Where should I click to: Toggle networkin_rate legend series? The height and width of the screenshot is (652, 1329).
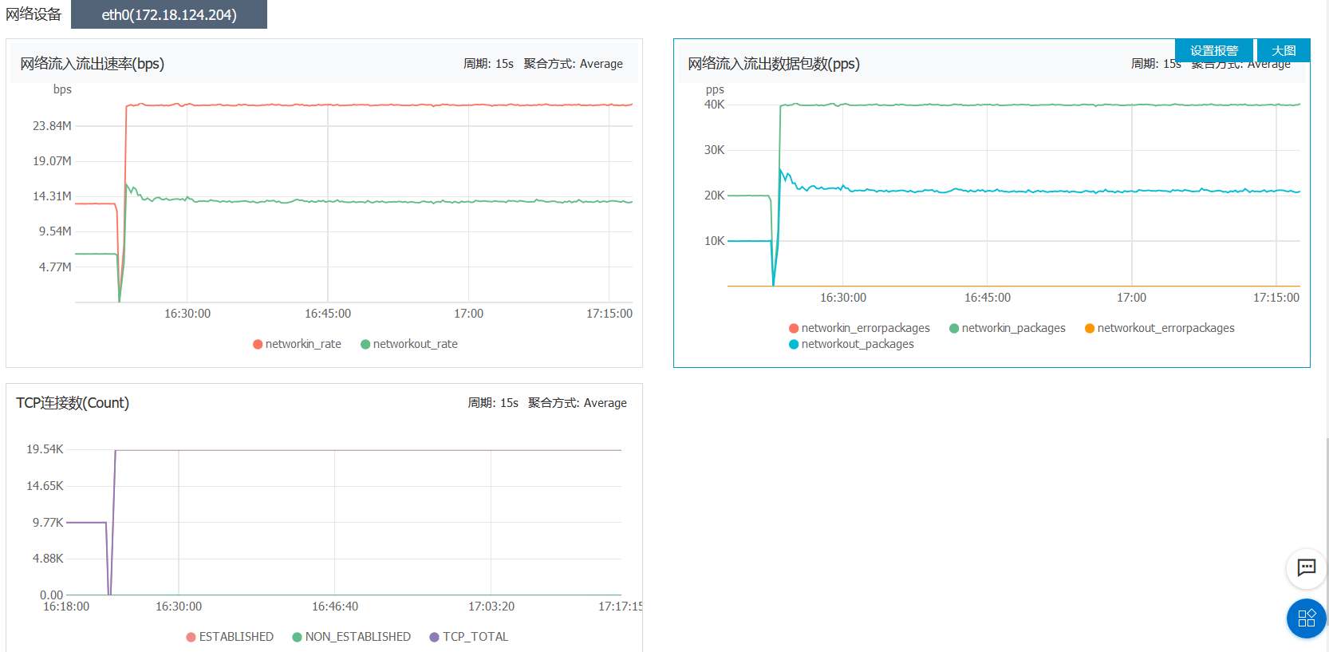(x=297, y=344)
